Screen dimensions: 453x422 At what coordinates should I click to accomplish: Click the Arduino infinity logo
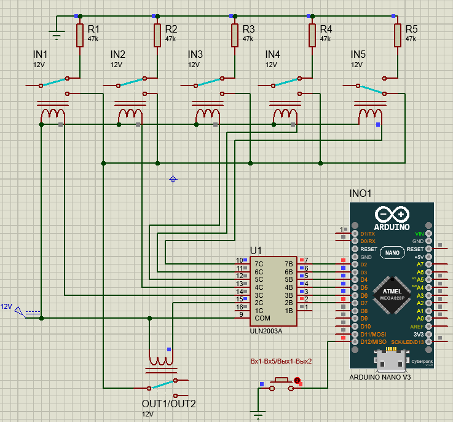point(392,214)
